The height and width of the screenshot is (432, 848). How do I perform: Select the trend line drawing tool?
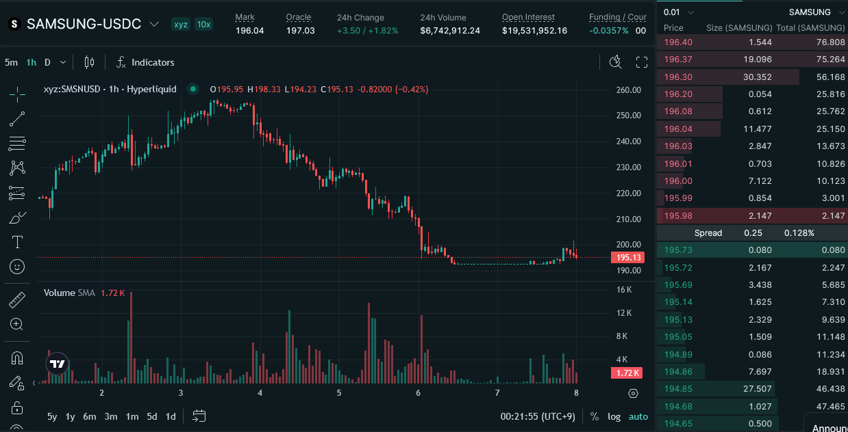tap(17, 119)
